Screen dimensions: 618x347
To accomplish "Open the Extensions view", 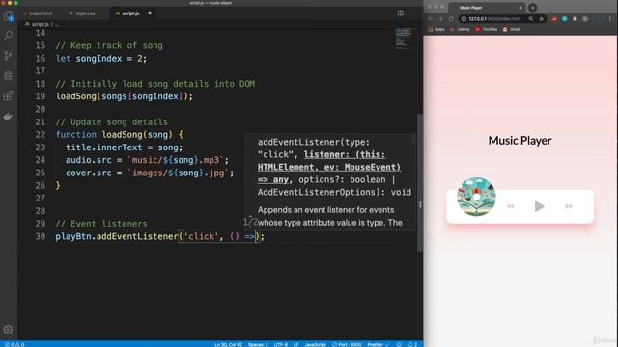I will pyautogui.click(x=9, y=95).
